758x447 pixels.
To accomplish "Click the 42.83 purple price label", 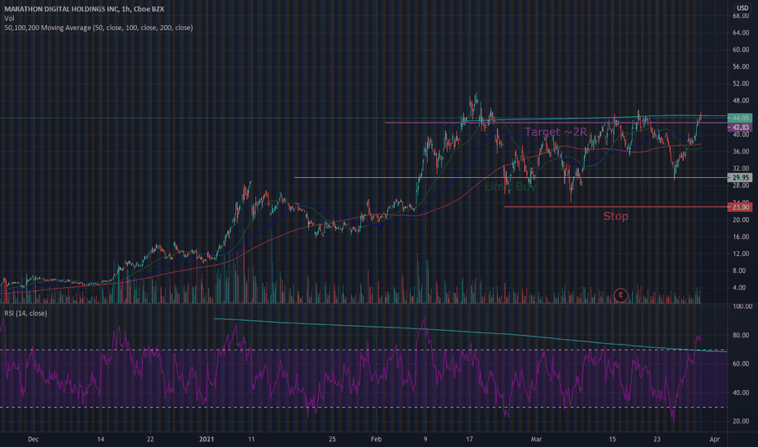I will point(740,128).
